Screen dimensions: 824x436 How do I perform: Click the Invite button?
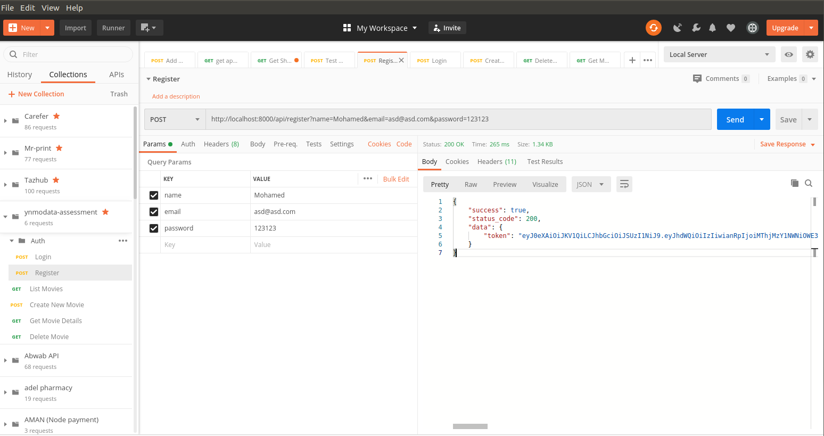click(x=447, y=28)
